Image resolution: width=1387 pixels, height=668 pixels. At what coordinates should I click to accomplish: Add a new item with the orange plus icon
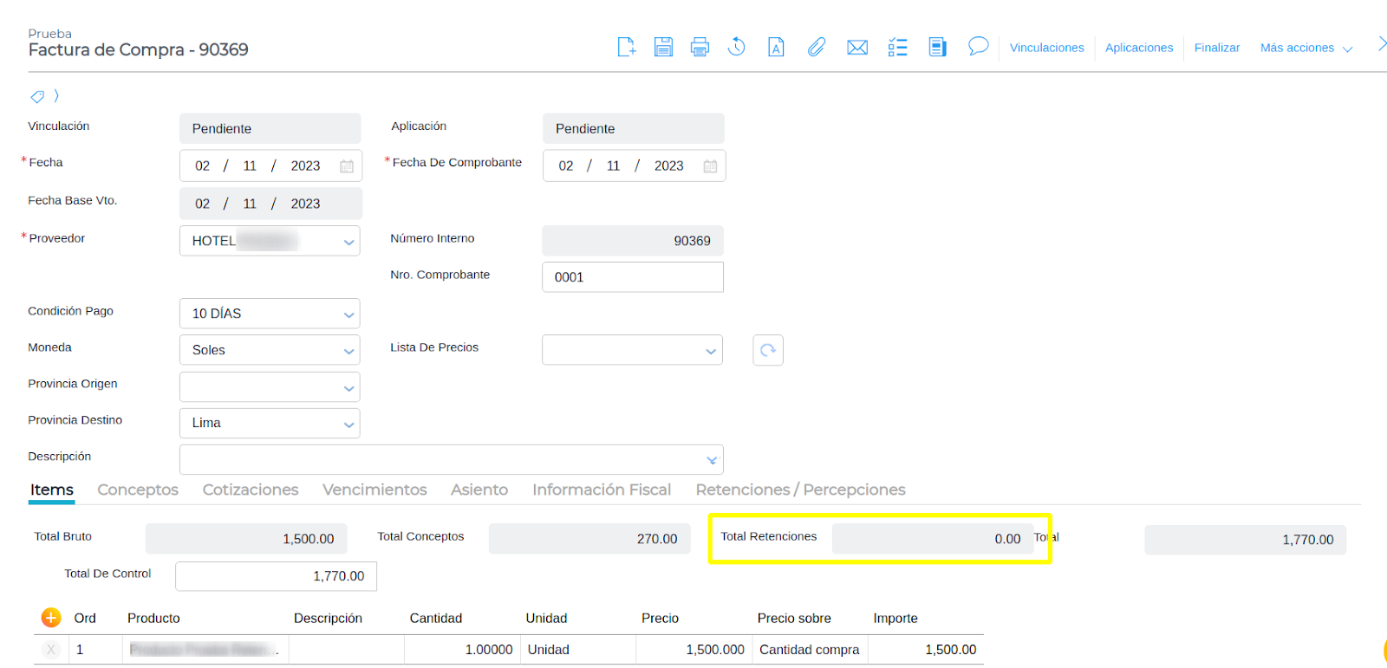click(x=51, y=618)
